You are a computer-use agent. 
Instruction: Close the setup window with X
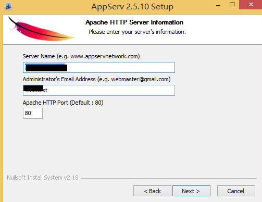[x=251, y=5]
